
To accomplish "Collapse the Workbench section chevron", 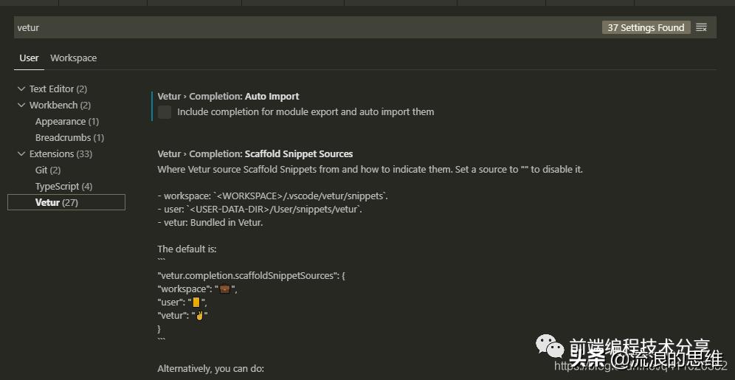I will pyautogui.click(x=21, y=106).
